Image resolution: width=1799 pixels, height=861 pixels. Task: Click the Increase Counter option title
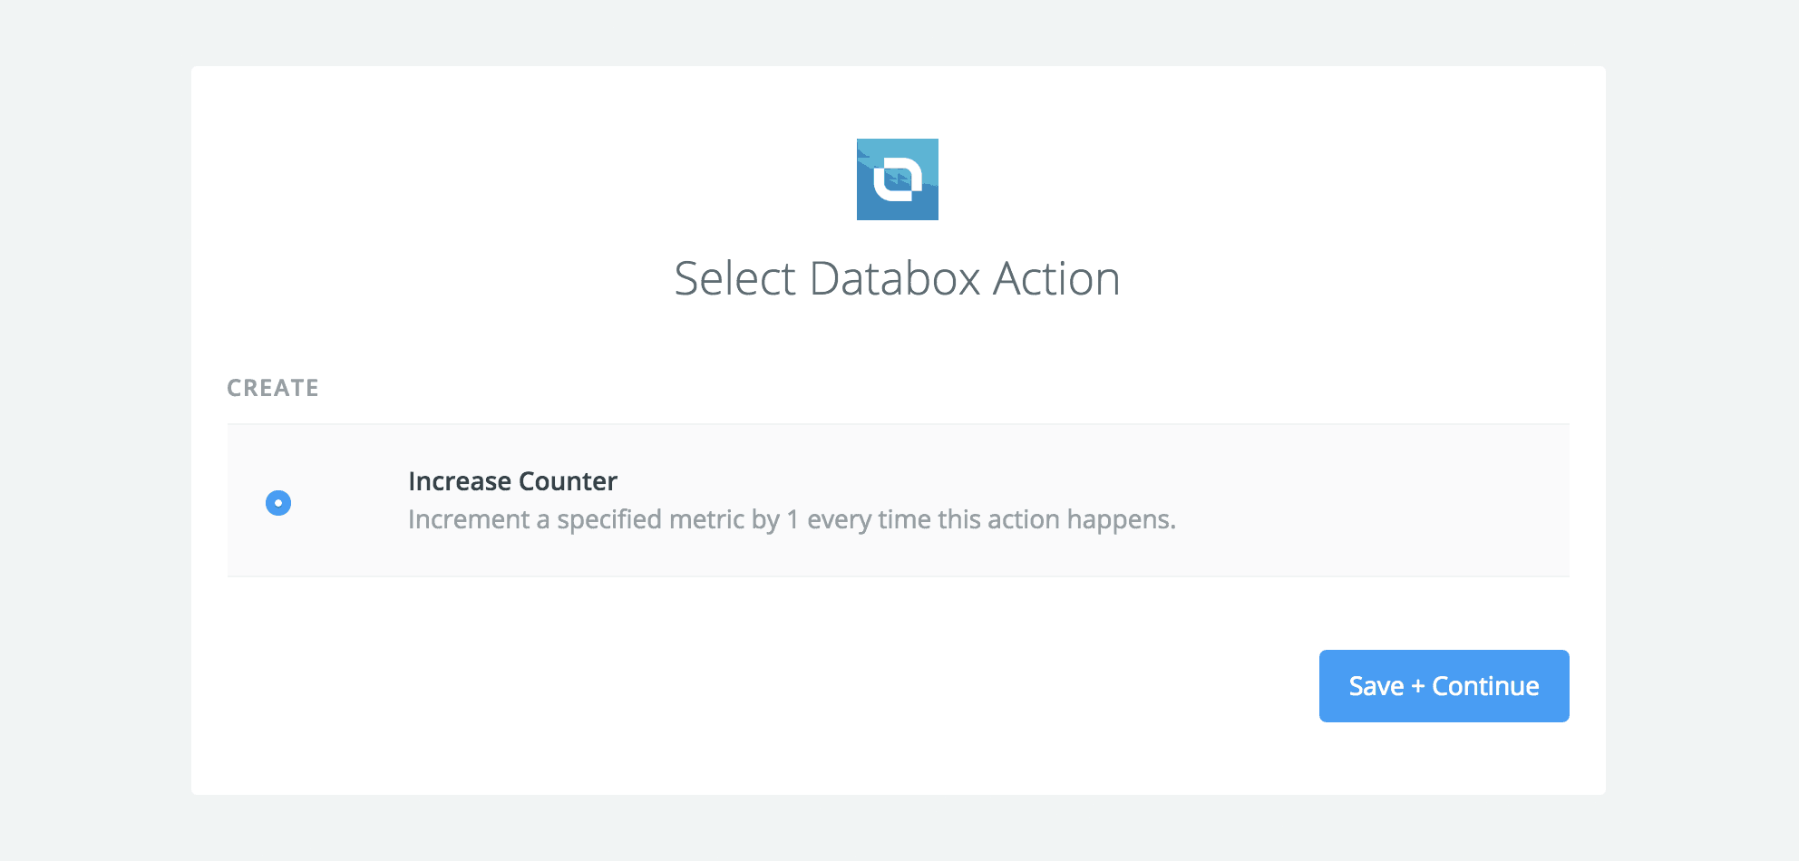pyautogui.click(x=512, y=481)
